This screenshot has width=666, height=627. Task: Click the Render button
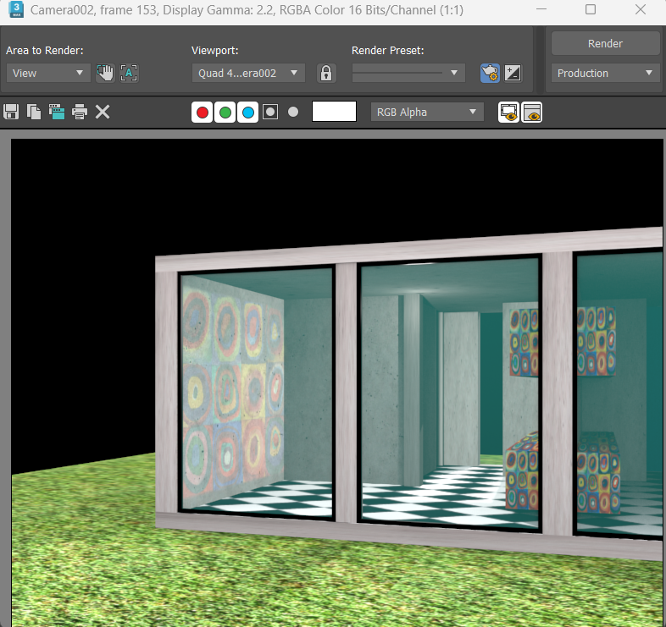[605, 43]
